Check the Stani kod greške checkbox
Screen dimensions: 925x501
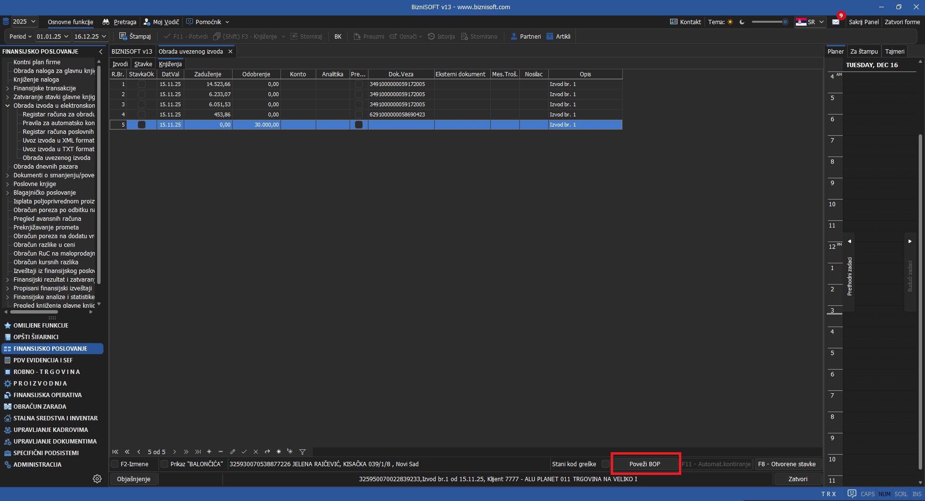click(605, 464)
